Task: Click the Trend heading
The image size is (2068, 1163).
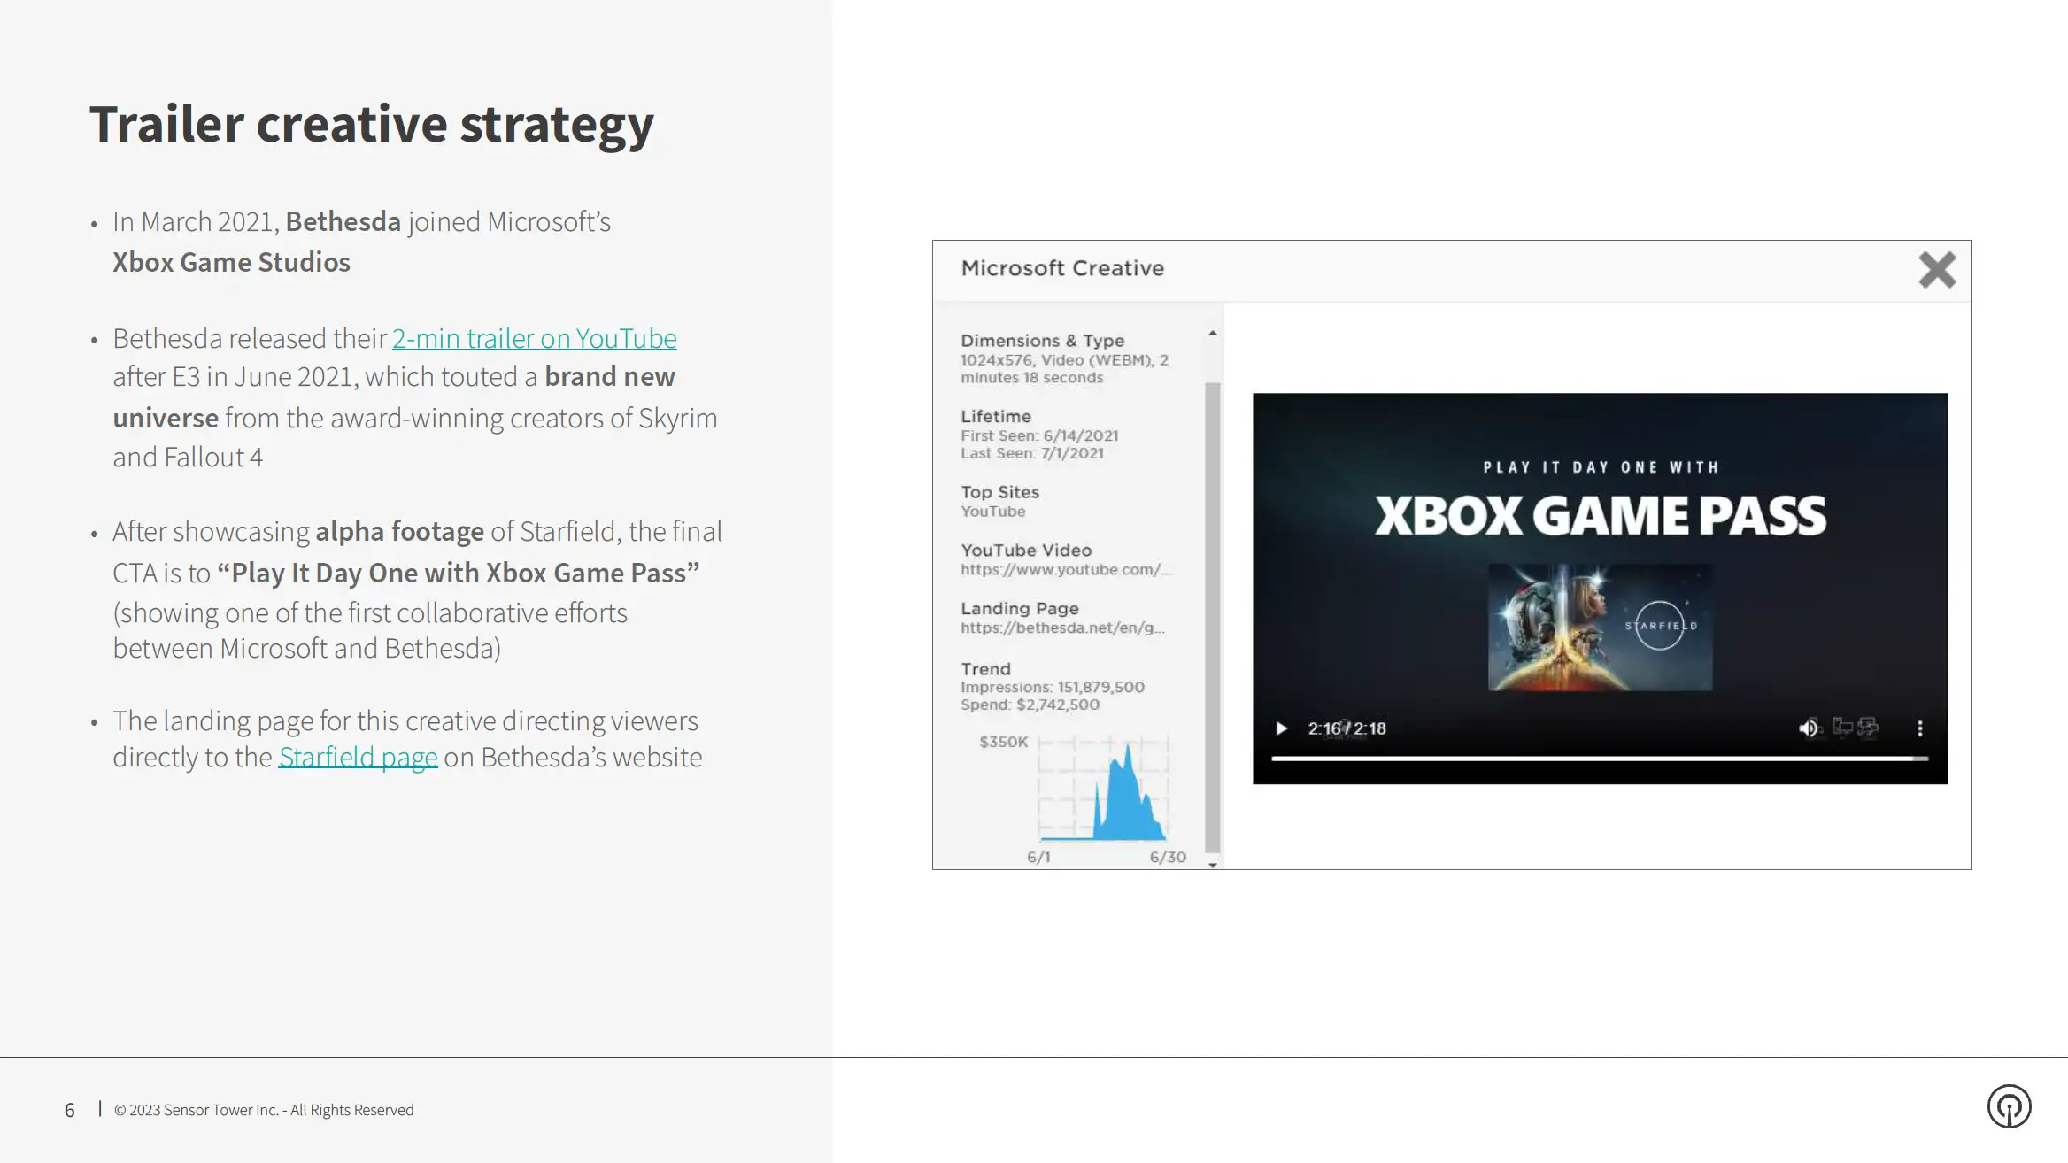Action: pos(985,669)
